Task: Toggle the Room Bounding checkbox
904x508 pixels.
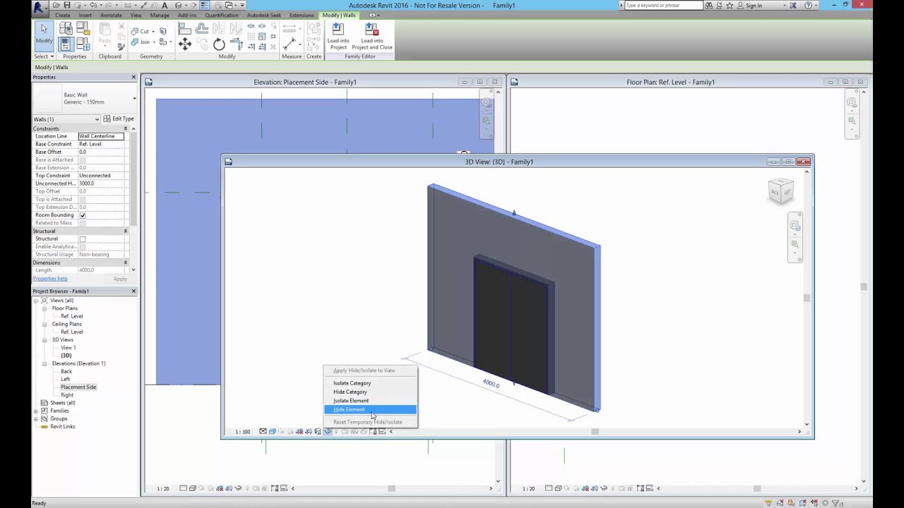Action: 83,215
